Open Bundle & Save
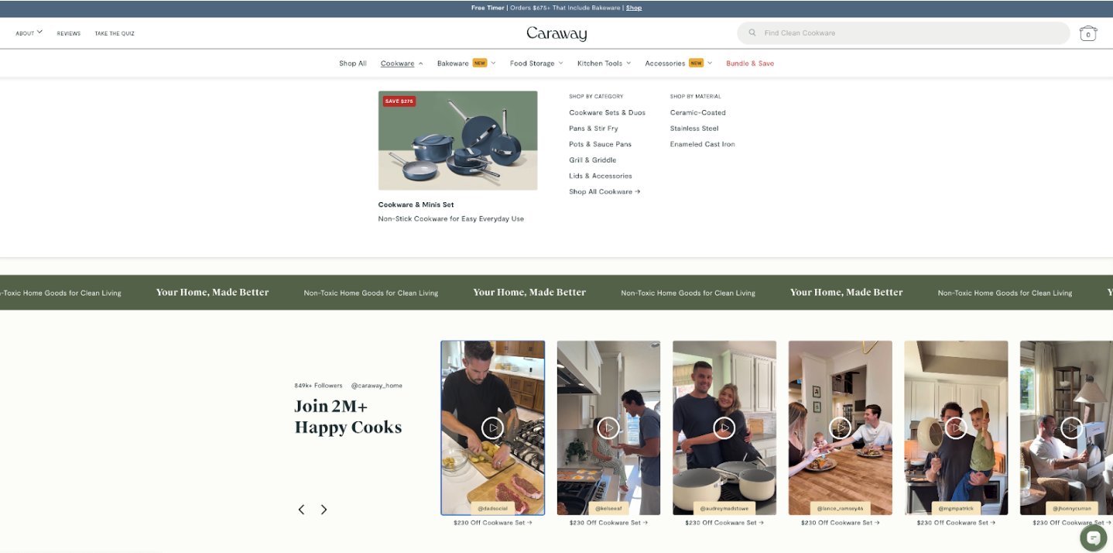Image resolution: width=1113 pixels, height=553 pixels. point(750,64)
